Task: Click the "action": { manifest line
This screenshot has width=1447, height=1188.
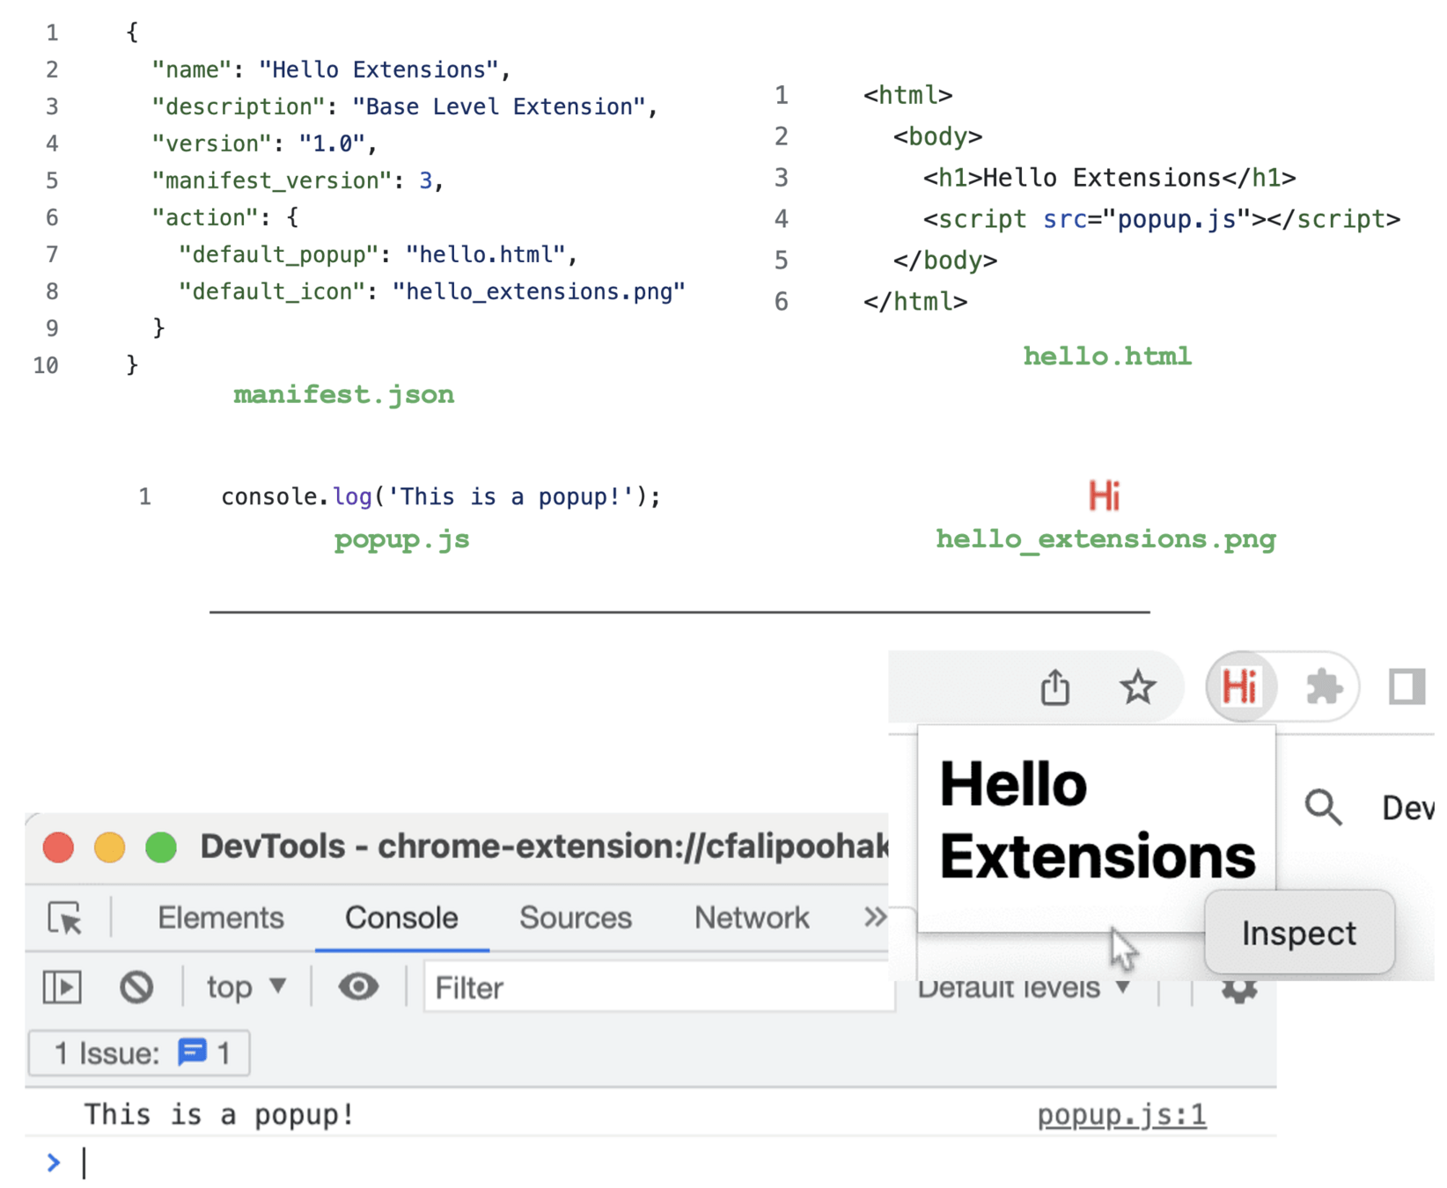Action: point(224,218)
